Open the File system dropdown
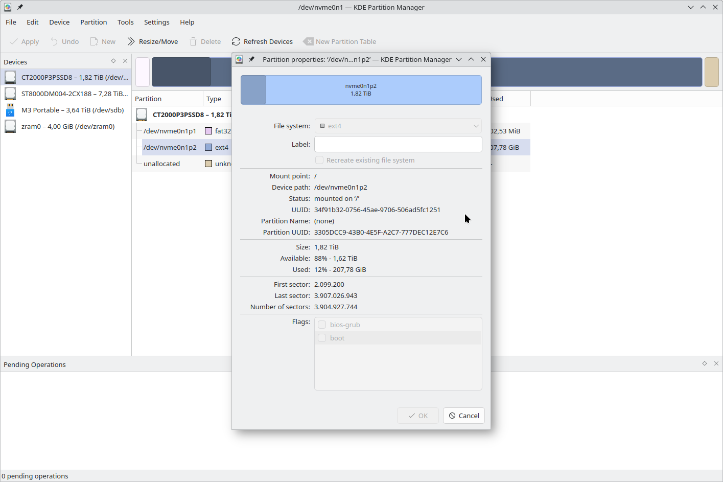Viewport: 723px width, 482px height. [398, 126]
